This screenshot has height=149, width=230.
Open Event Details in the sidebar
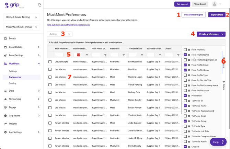[15, 47]
